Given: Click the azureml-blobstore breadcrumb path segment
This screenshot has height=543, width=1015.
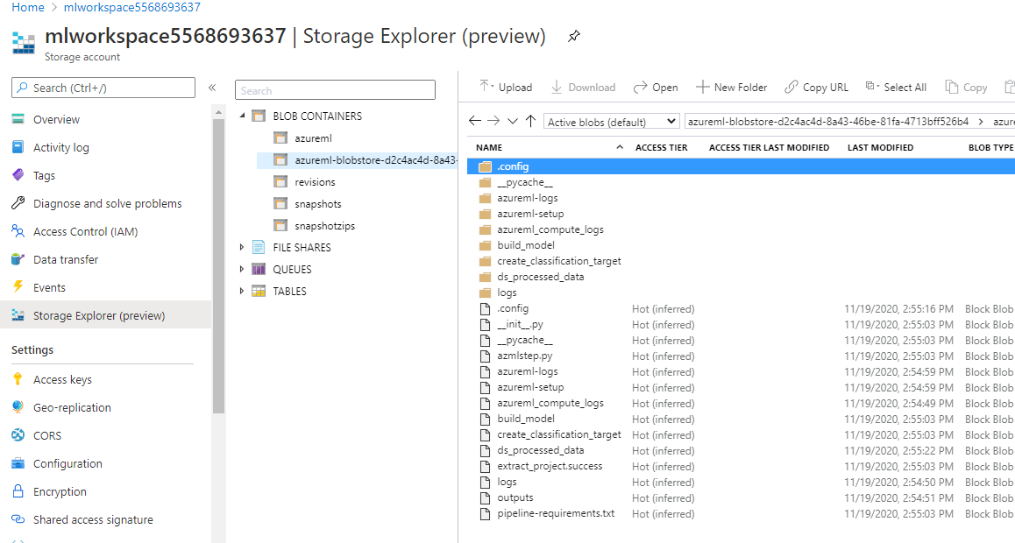Looking at the screenshot, I should (828, 122).
